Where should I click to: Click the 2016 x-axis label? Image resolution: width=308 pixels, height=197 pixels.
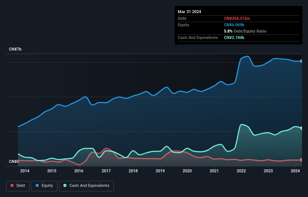pyautogui.click(x=79, y=171)
